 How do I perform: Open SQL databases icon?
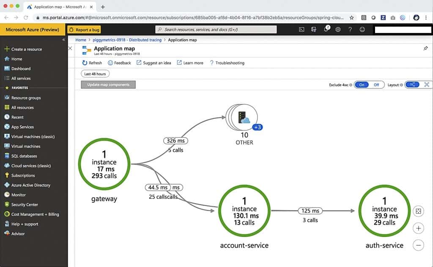pos(7,156)
